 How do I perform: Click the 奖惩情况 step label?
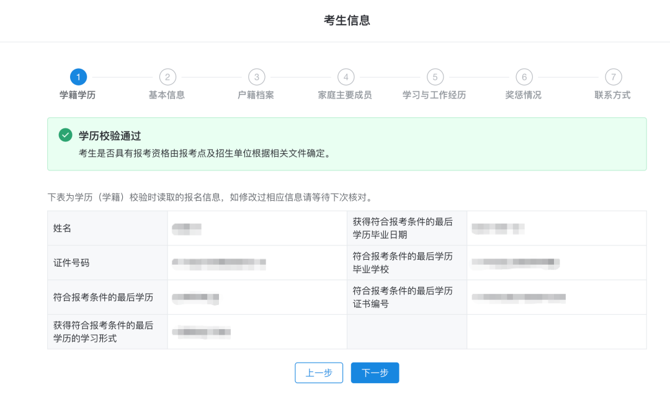coord(524,95)
